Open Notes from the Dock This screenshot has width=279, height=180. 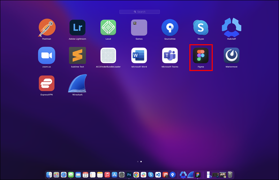(100, 175)
